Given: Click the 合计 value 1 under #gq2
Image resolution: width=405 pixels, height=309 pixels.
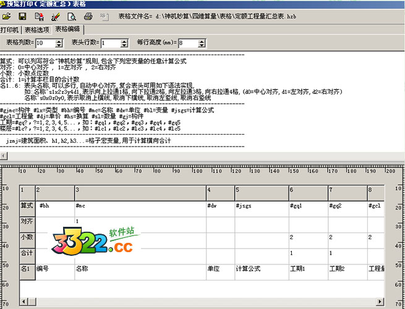Looking at the screenshot, I should 348,256.
